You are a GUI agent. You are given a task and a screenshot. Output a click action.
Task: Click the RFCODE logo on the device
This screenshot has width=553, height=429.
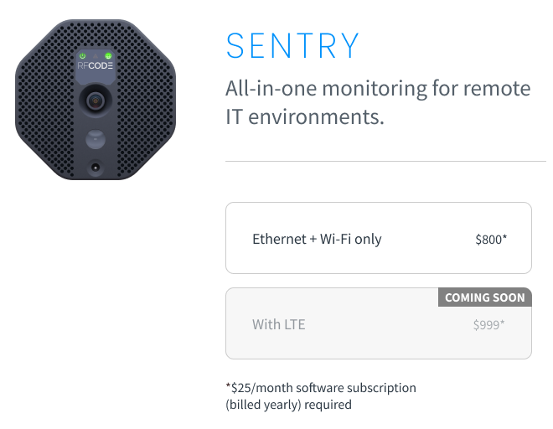click(x=96, y=65)
